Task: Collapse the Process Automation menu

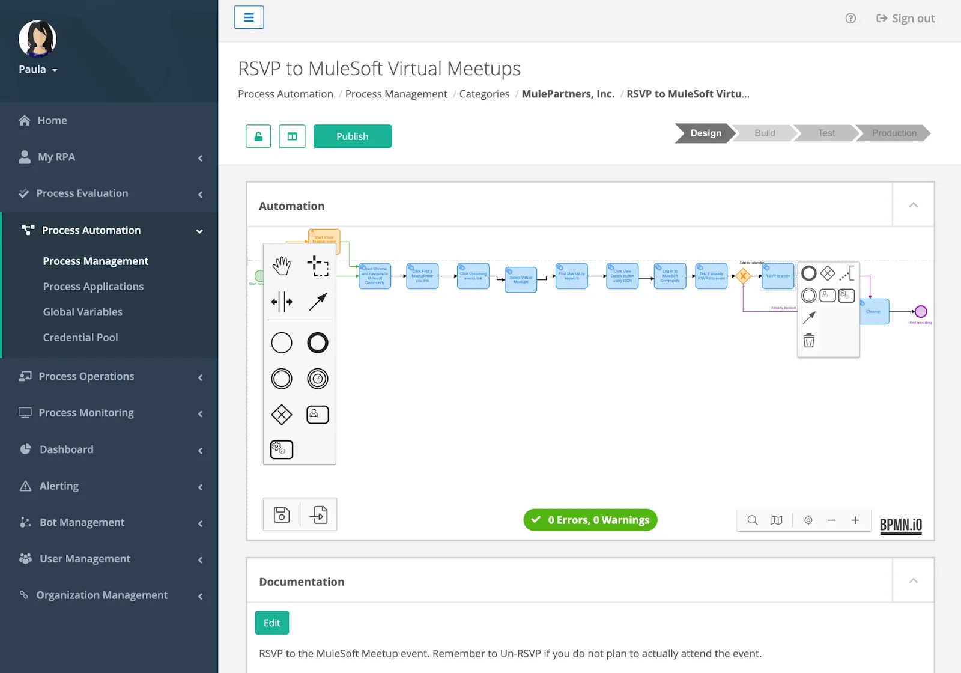Action: point(109,230)
